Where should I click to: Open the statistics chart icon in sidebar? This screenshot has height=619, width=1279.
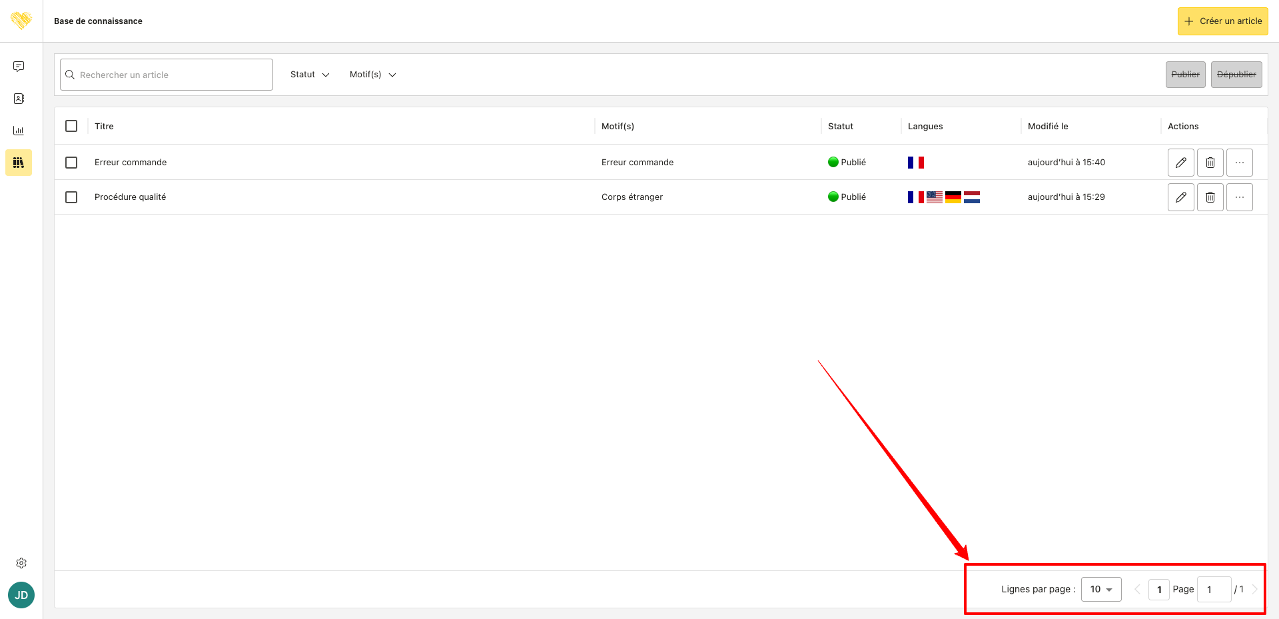(x=19, y=131)
